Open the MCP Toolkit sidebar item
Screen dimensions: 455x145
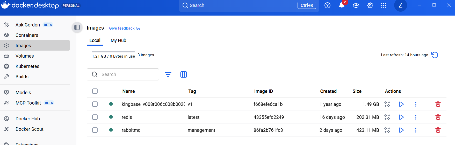pos(35,103)
